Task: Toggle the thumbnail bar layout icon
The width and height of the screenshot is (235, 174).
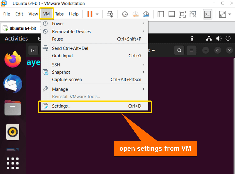Action: [x=172, y=14]
